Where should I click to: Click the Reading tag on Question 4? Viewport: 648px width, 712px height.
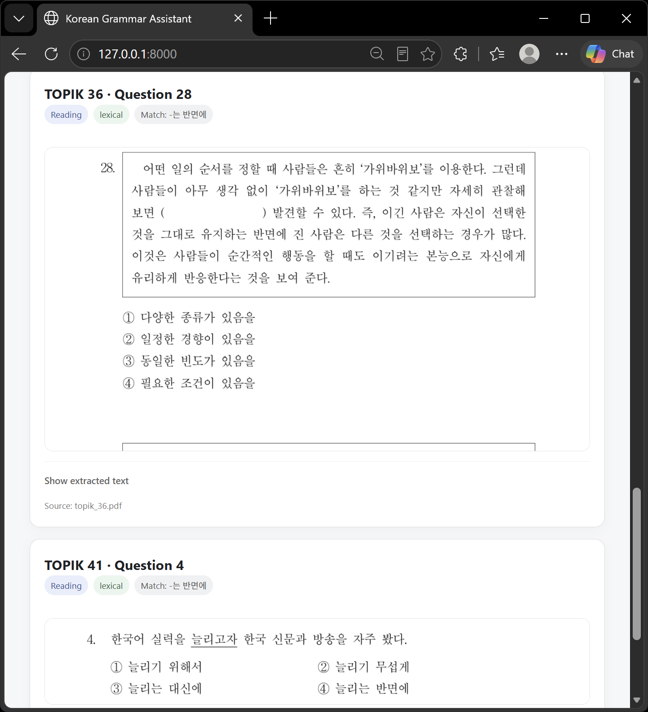(x=66, y=586)
